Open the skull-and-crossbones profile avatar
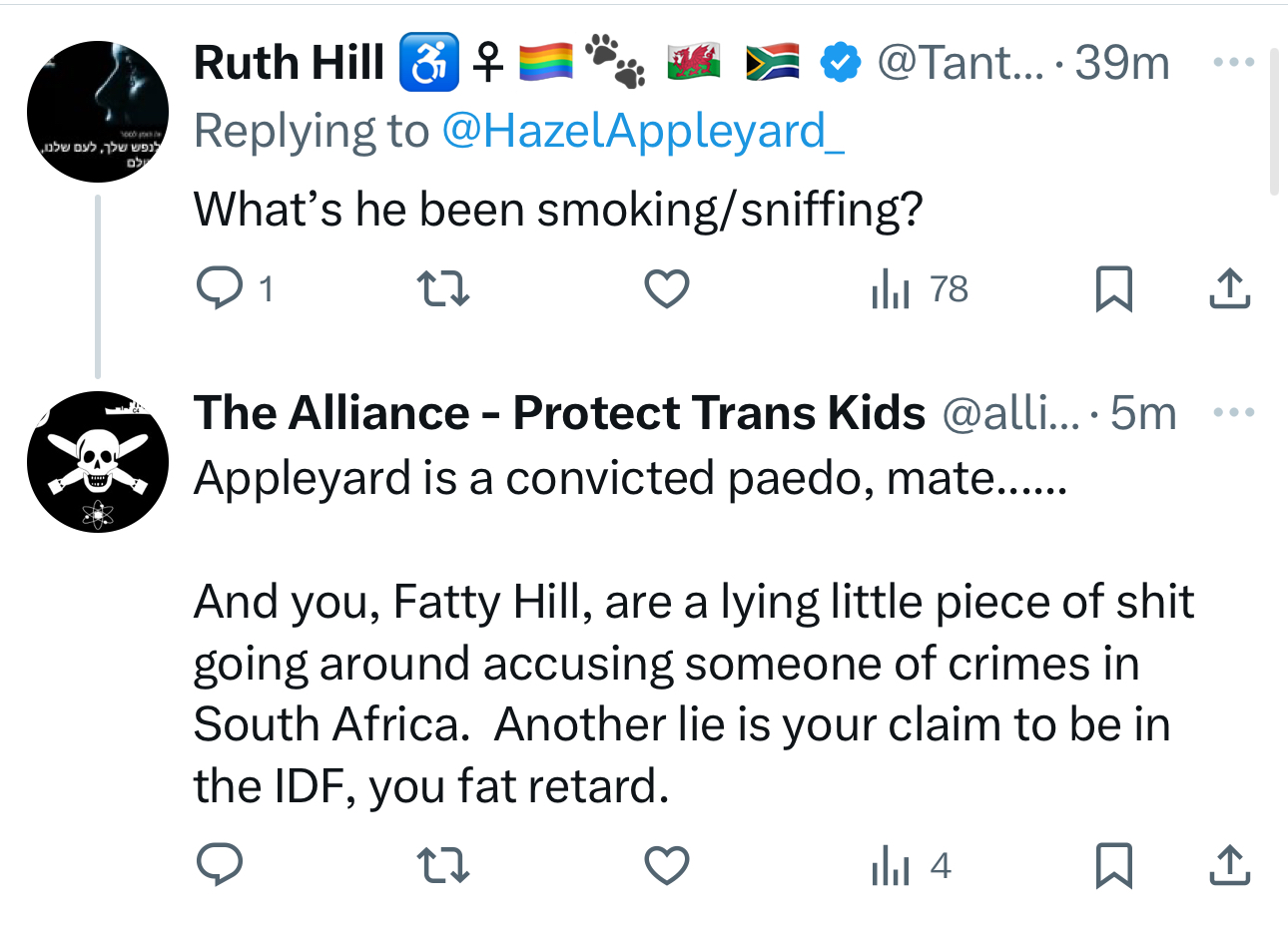1288x926 pixels. [x=98, y=462]
